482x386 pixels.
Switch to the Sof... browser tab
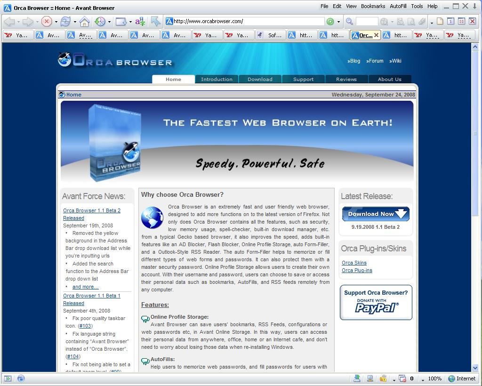coord(270,35)
